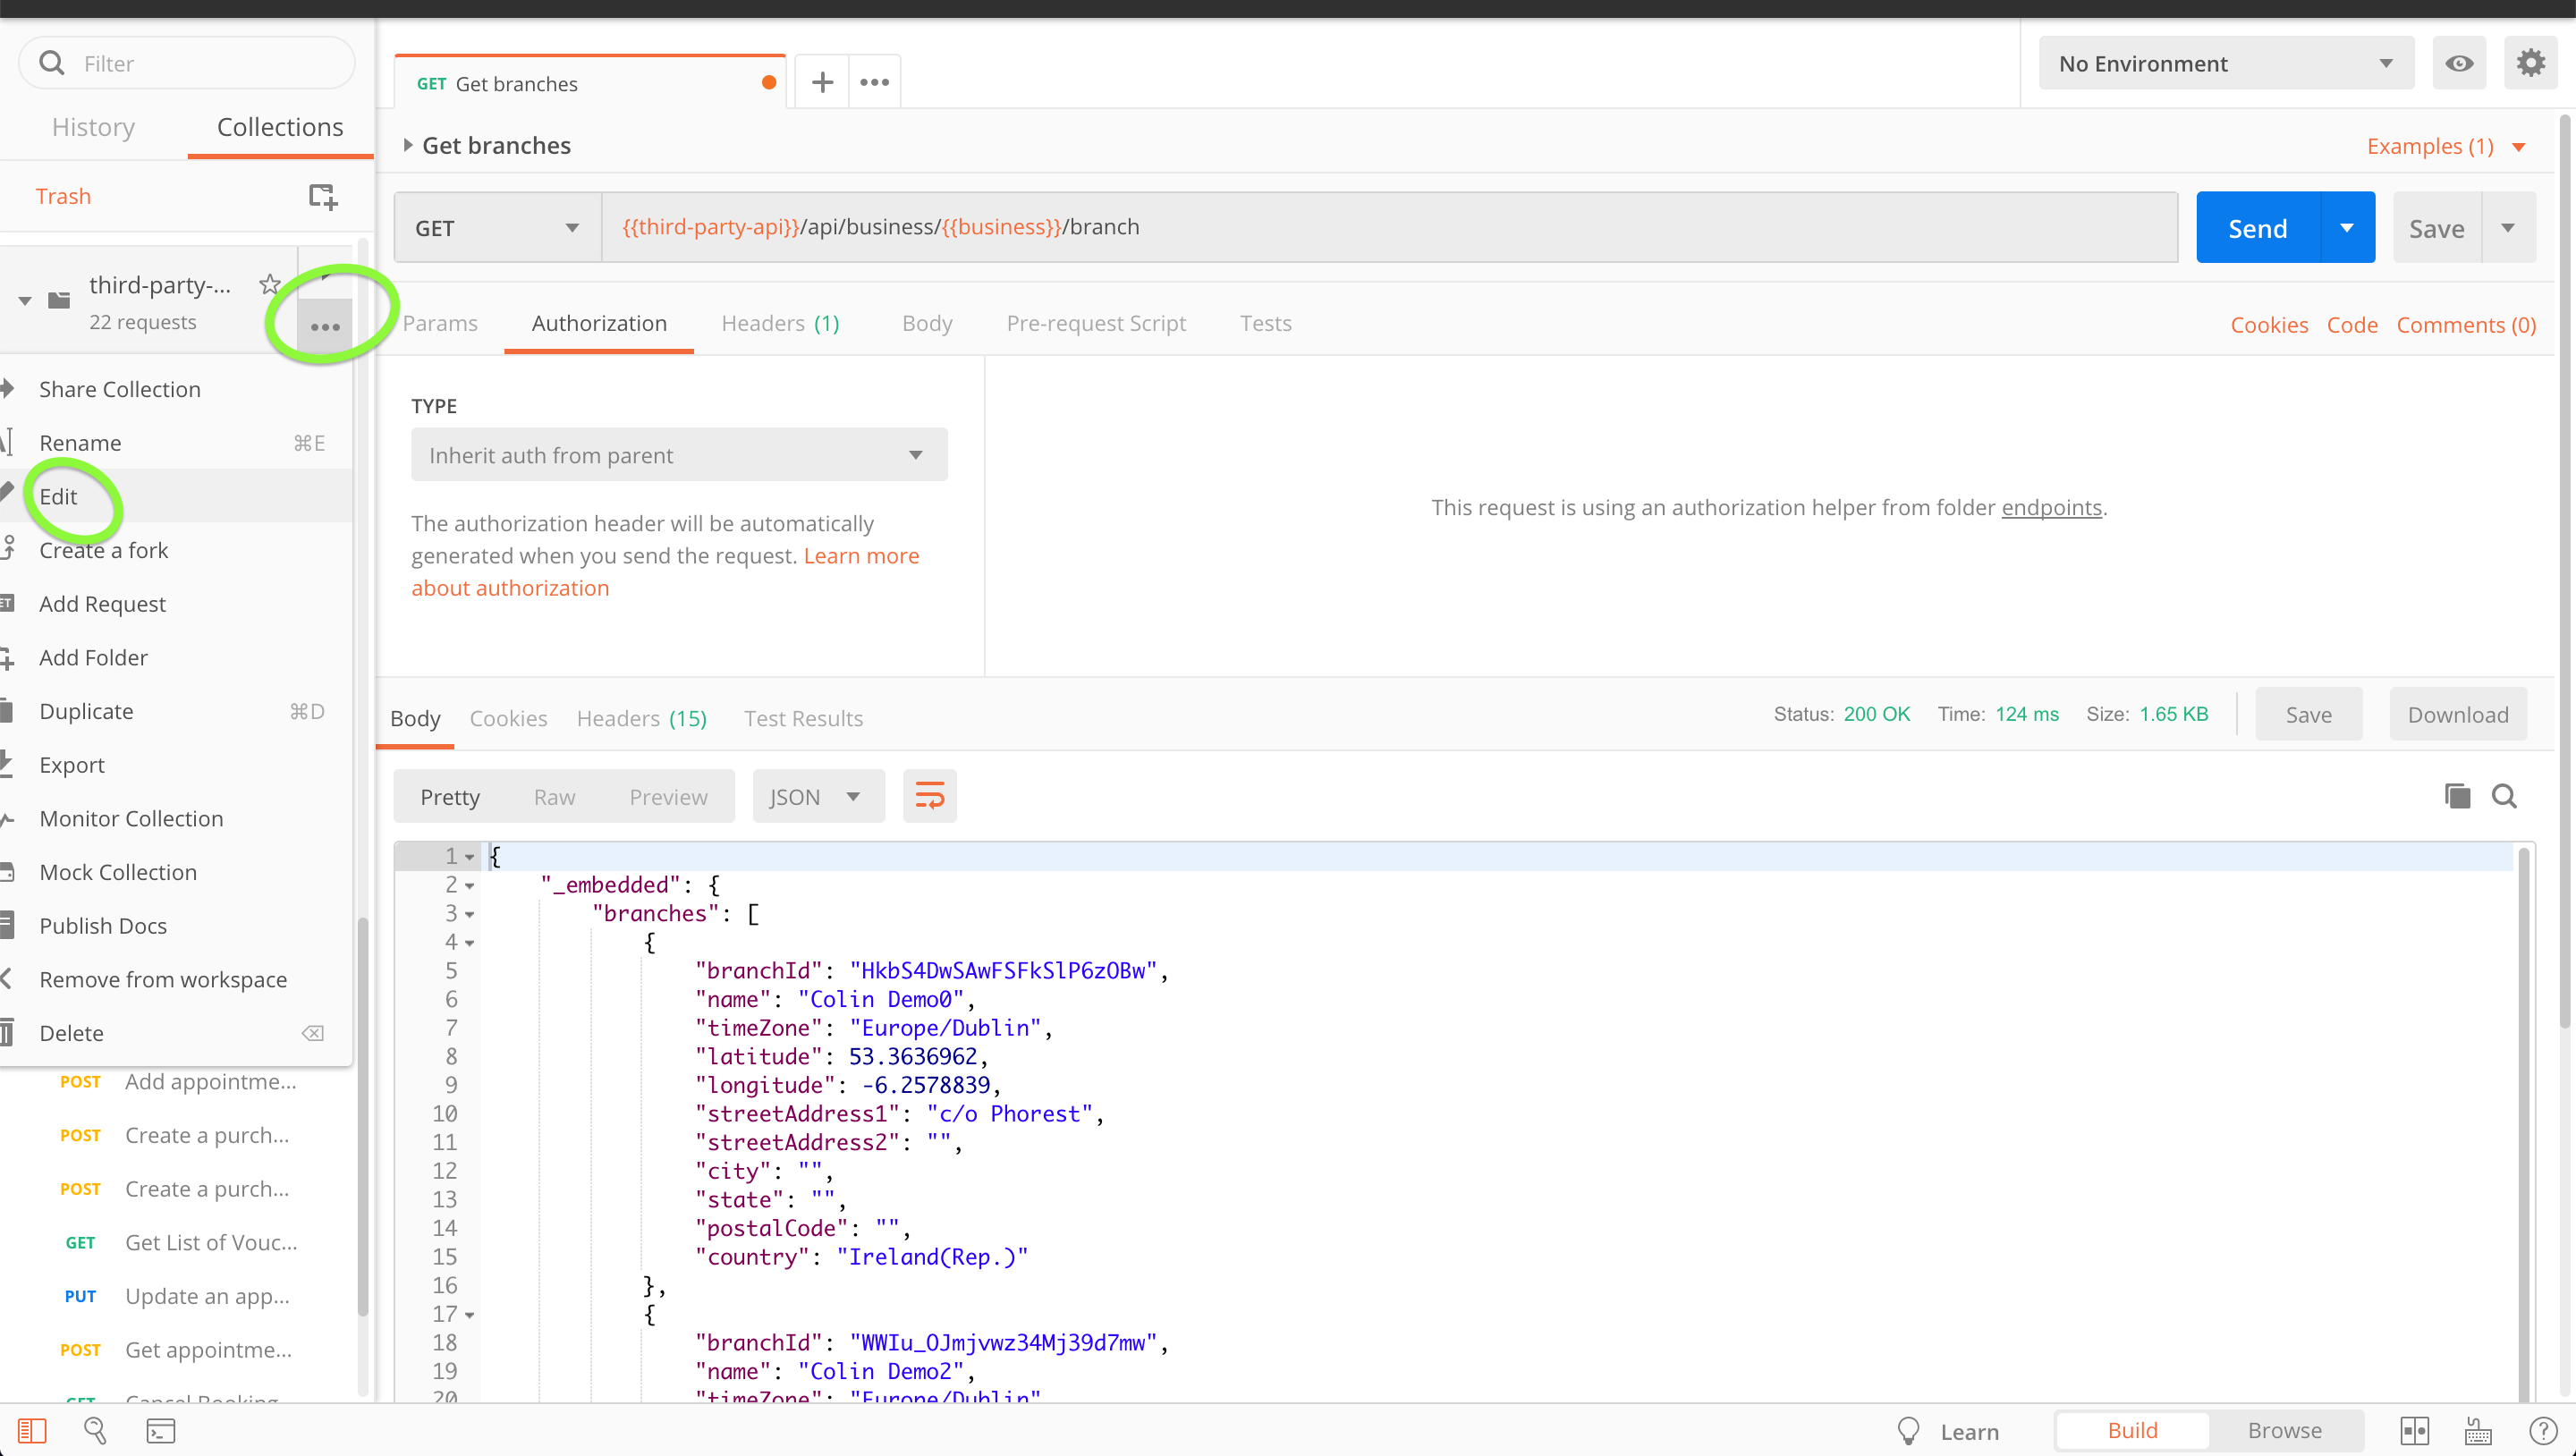This screenshot has width=2576, height=1456.
Task: Select Edit from collection menu
Action: (59, 497)
